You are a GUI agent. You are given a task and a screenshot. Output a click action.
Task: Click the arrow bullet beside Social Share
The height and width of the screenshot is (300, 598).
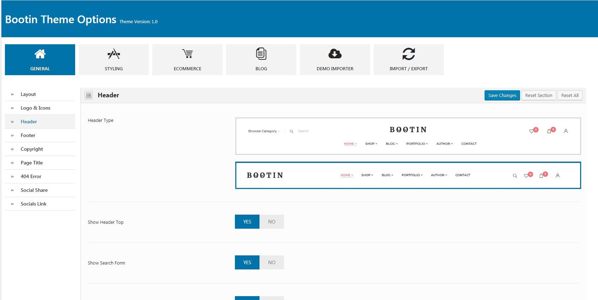(x=12, y=190)
